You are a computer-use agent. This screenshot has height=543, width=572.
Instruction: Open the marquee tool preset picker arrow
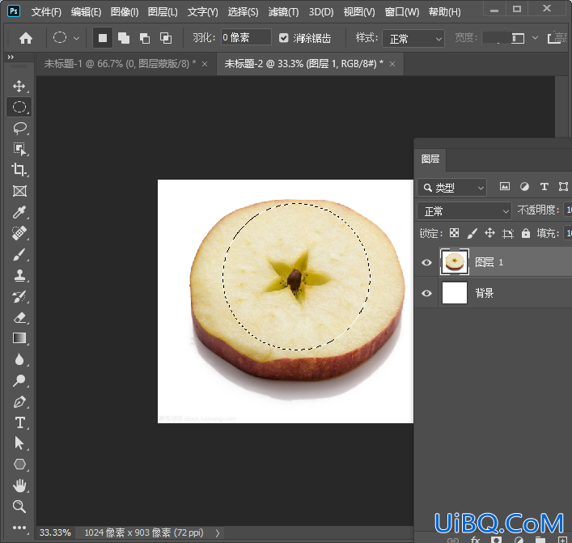[x=76, y=38]
